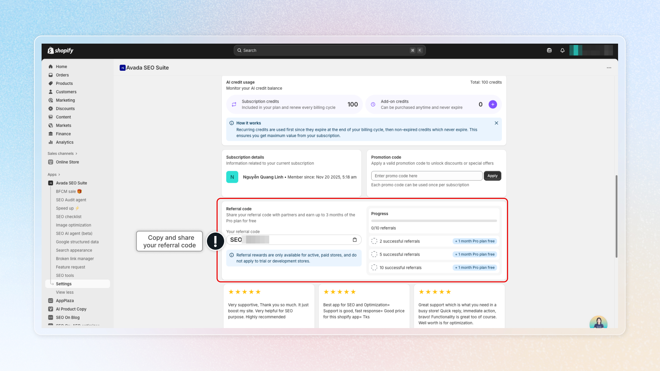Click the sidekick icon beside the bell

tap(549, 50)
